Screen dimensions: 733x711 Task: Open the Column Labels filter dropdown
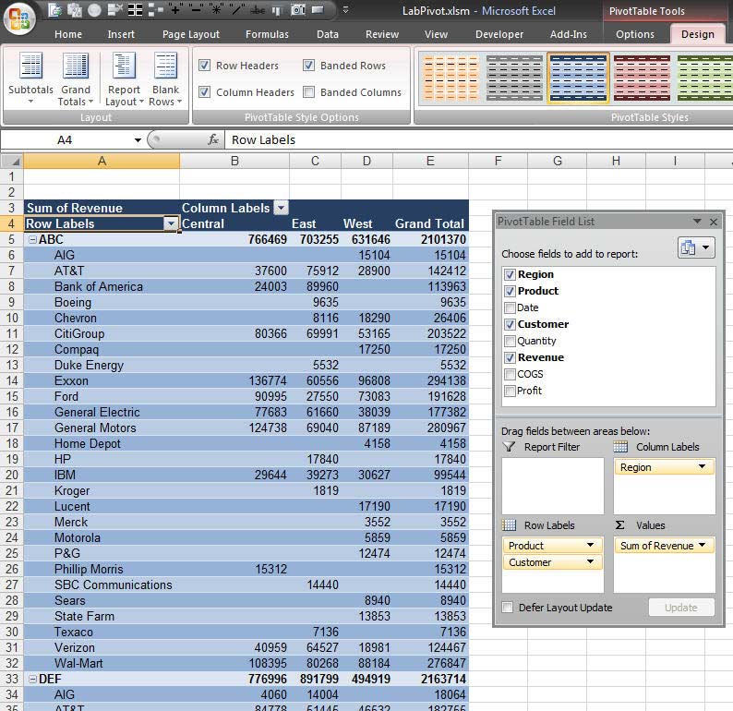281,208
